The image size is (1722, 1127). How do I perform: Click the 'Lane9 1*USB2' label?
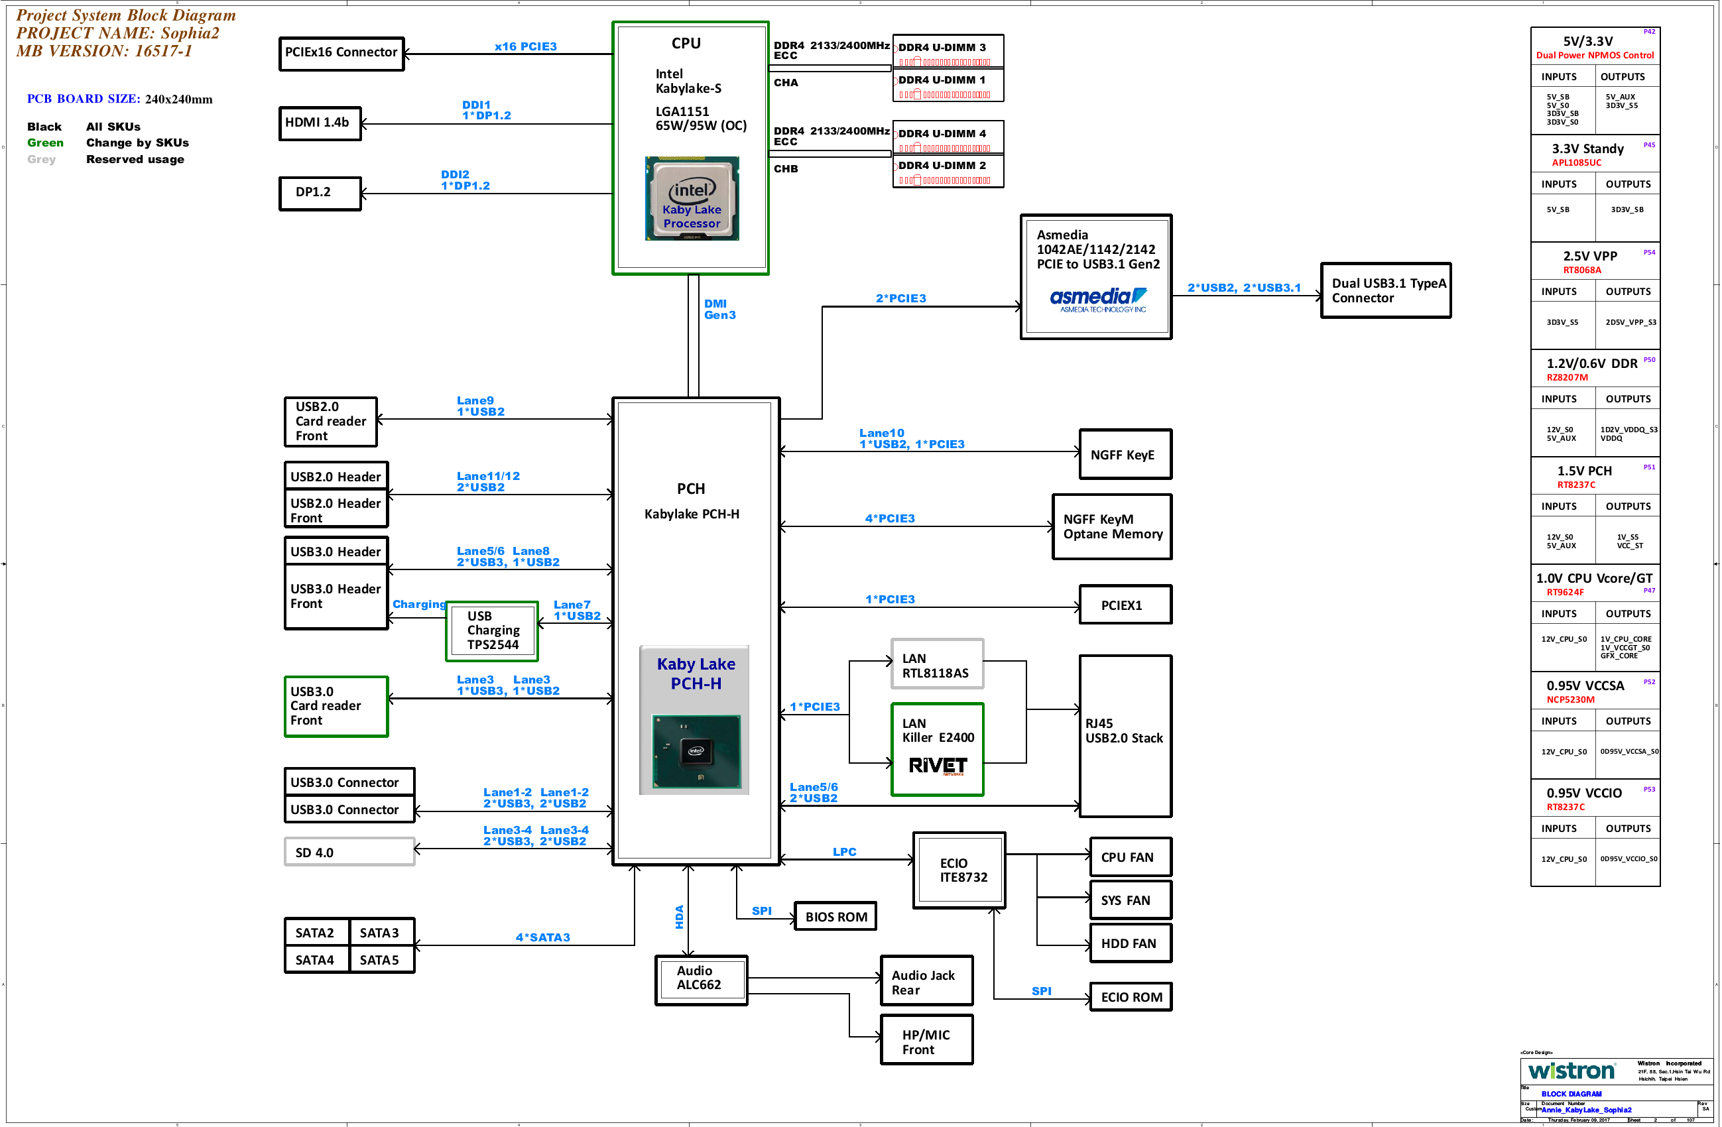(x=481, y=406)
